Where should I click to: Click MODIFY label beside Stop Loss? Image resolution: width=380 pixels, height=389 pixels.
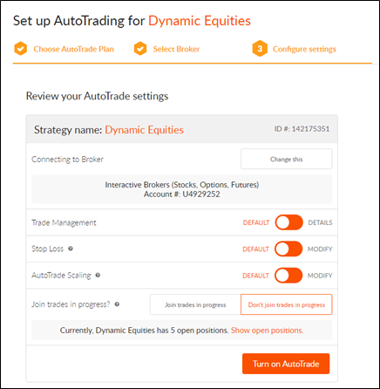[x=320, y=249]
